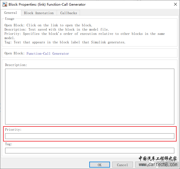Switch to the General tab
The image size is (180, 169).
[x=11, y=13]
